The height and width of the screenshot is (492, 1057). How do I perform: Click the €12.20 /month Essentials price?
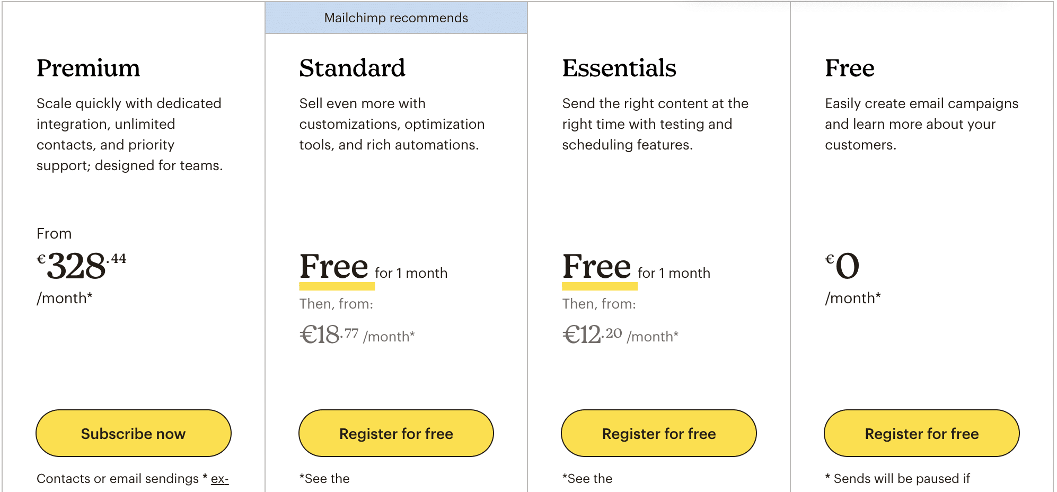coord(620,335)
